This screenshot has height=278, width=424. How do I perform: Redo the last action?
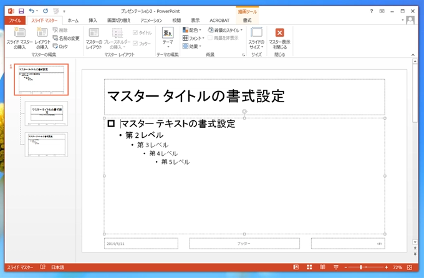(x=46, y=11)
